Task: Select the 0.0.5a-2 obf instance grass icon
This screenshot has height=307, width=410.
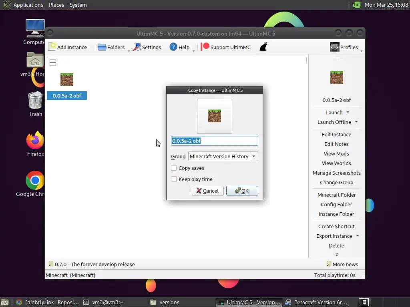Action: (x=67, y=80)
